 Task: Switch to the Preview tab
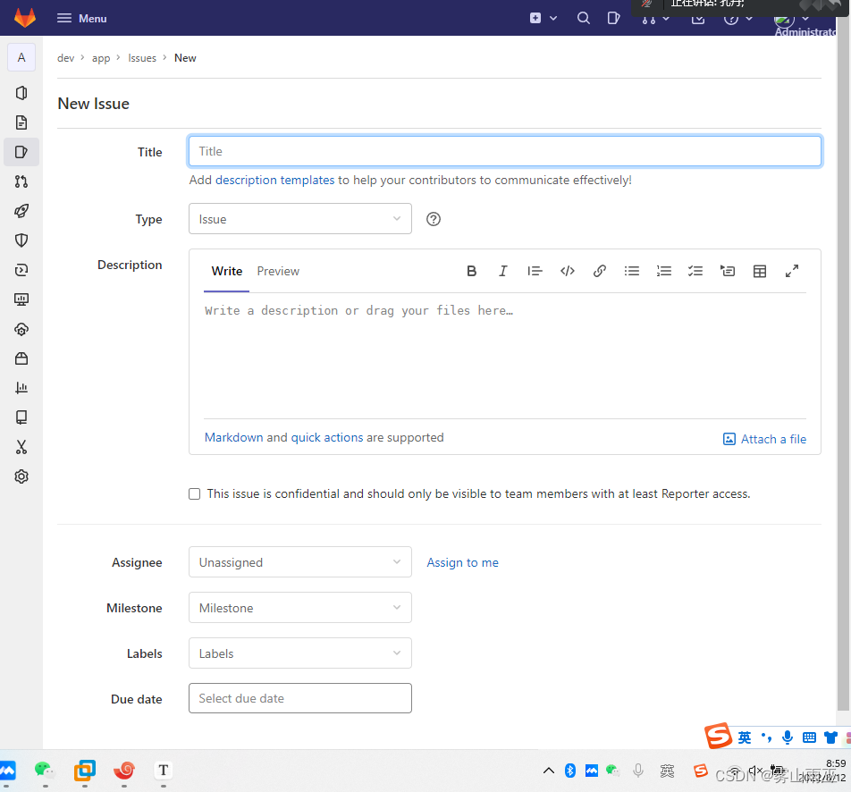pos(277,271)
